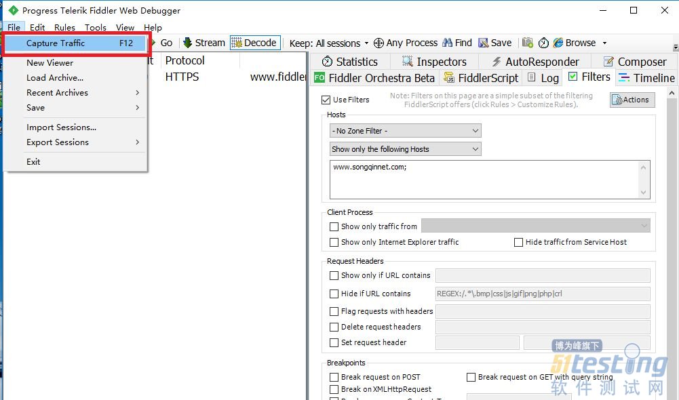This screenshot has width=679, height=400.
Task: Click the Save toolbar icon
Action: coord(483,43)
